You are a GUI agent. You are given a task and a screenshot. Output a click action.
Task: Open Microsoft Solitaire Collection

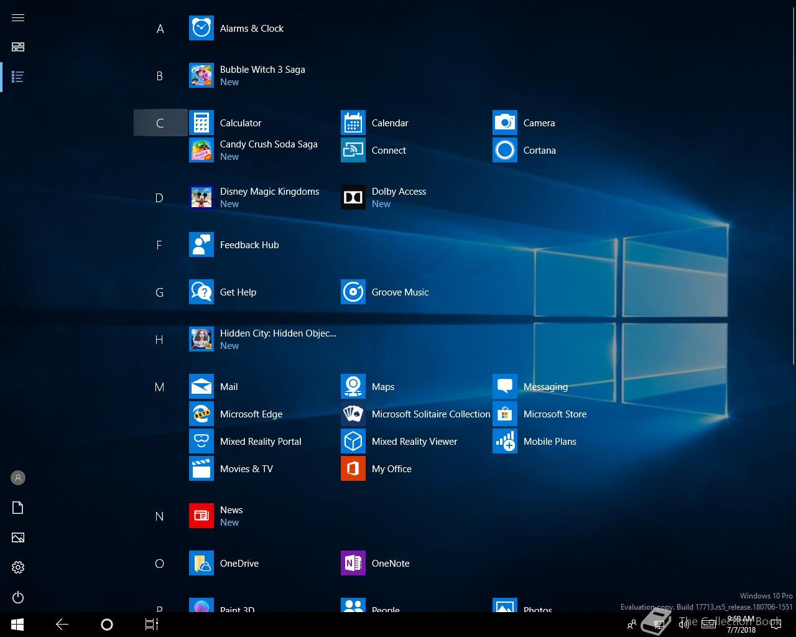tap(415, 414)
